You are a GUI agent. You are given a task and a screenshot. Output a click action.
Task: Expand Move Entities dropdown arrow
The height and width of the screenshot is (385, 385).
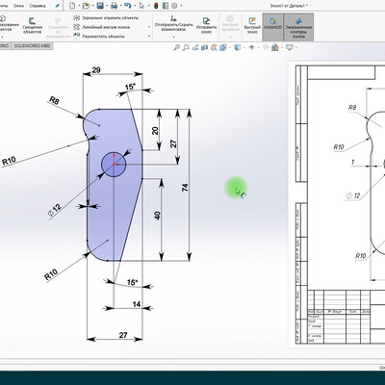pos(149,37)
